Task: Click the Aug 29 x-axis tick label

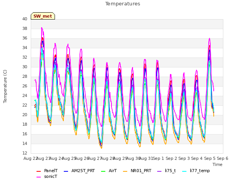Action: point(120,158)
